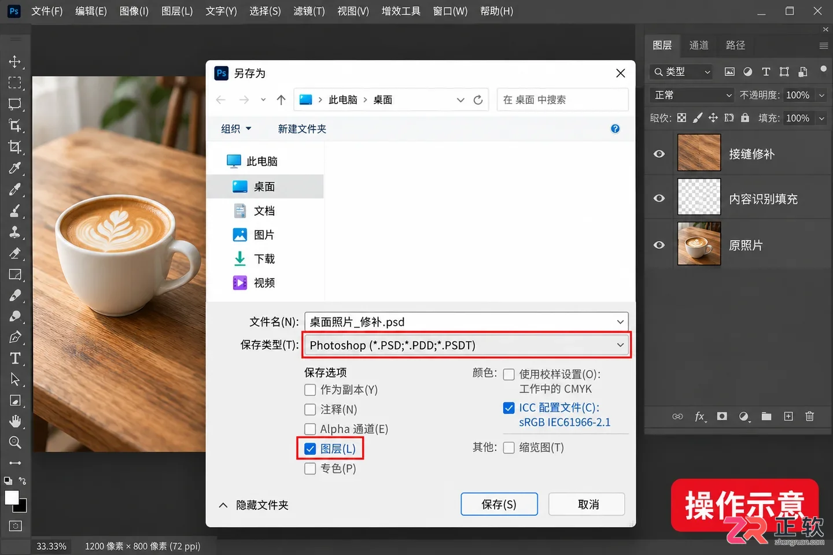Screen dimensions: 833x555
Task: Select the Pen tool
Action: [15, 337]
